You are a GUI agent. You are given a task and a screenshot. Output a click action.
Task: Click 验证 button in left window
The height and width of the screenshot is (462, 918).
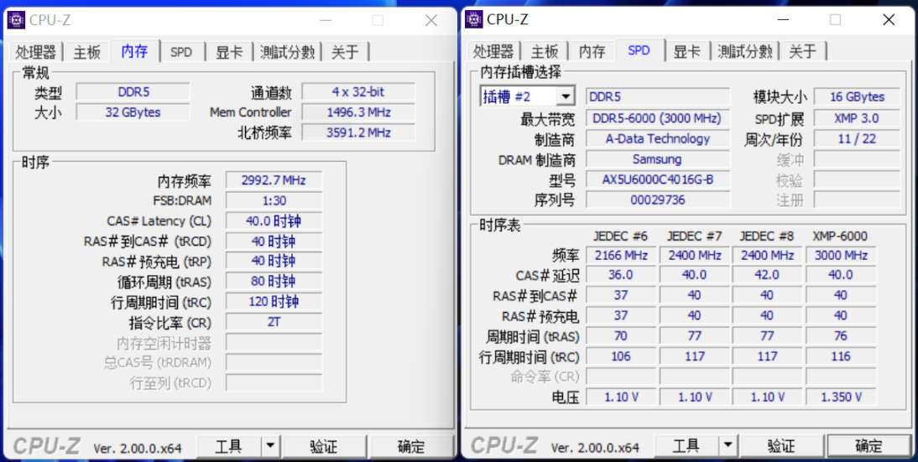click(x=325, y=447)
